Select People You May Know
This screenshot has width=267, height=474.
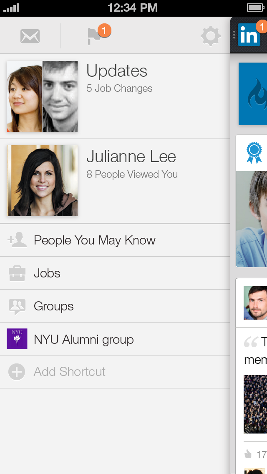point(95,240)
